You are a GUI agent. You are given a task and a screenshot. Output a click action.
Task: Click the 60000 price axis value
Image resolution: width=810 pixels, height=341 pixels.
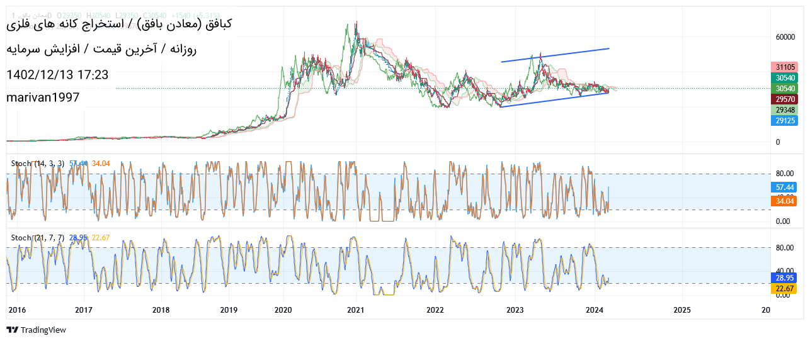tap(785, 37)
